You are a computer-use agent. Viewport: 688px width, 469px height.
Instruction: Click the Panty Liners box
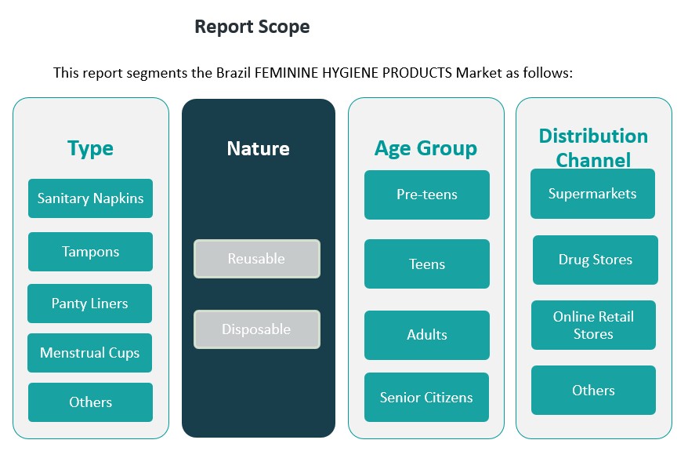(89, 304)
